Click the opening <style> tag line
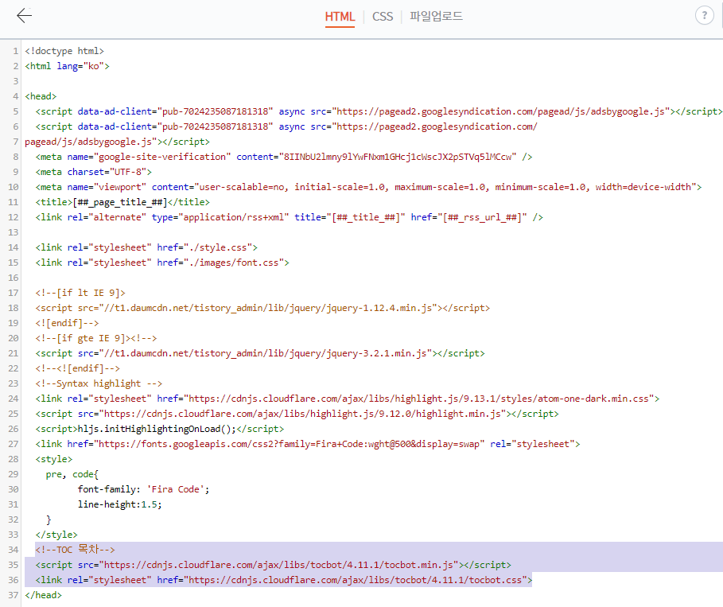723x607 pixels. click(x=54, y=459)
